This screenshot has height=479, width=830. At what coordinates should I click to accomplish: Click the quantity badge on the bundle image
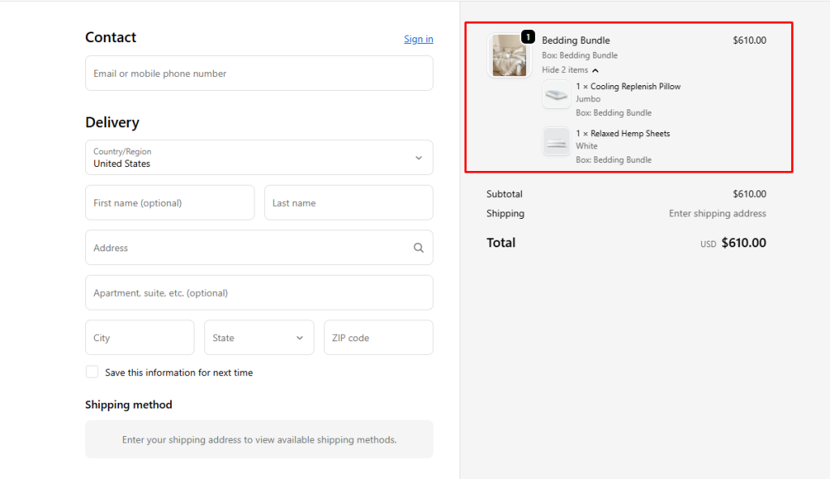pos(528,36)
